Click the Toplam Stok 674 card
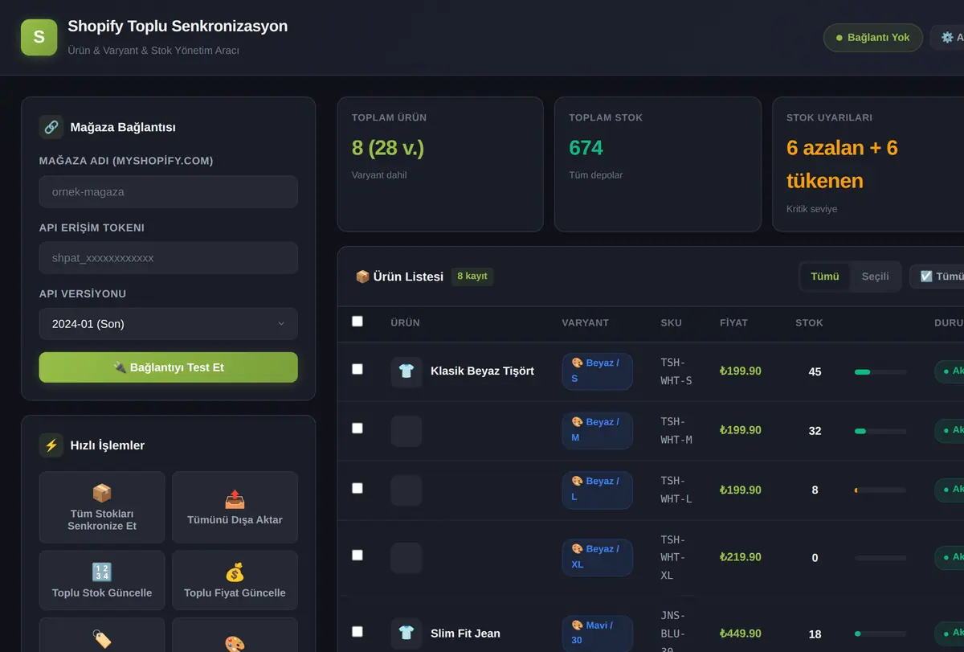The width and height of the screenshot is (964, 652). click(658, 164)
